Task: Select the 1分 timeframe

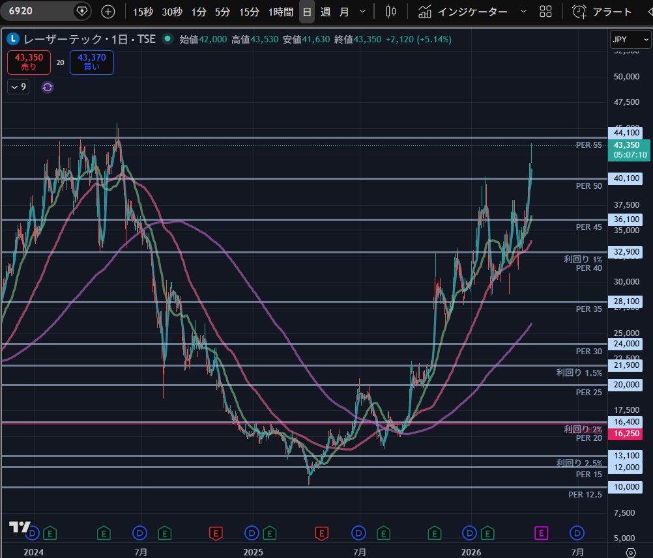Action: (x=199, y=12)
